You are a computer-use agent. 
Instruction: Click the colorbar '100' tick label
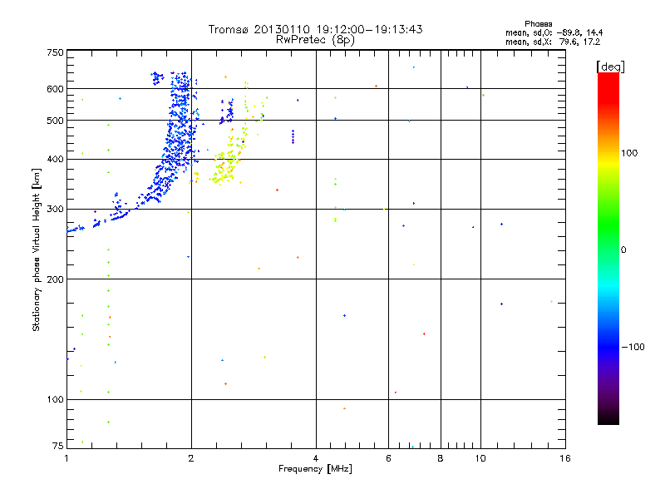629,153
